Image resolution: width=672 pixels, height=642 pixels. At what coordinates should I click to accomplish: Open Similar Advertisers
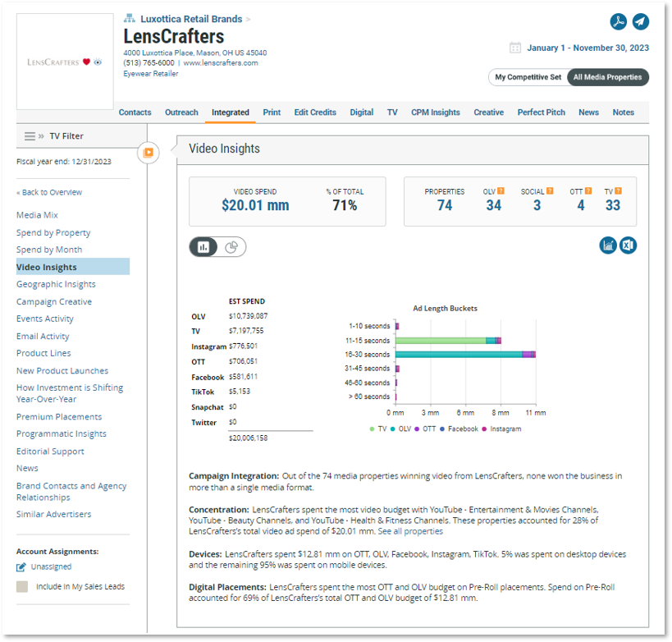(53, 514)
